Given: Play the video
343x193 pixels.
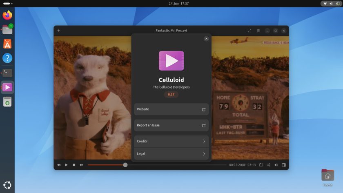Looking at the screenshot, I should [x=66, y=165].
